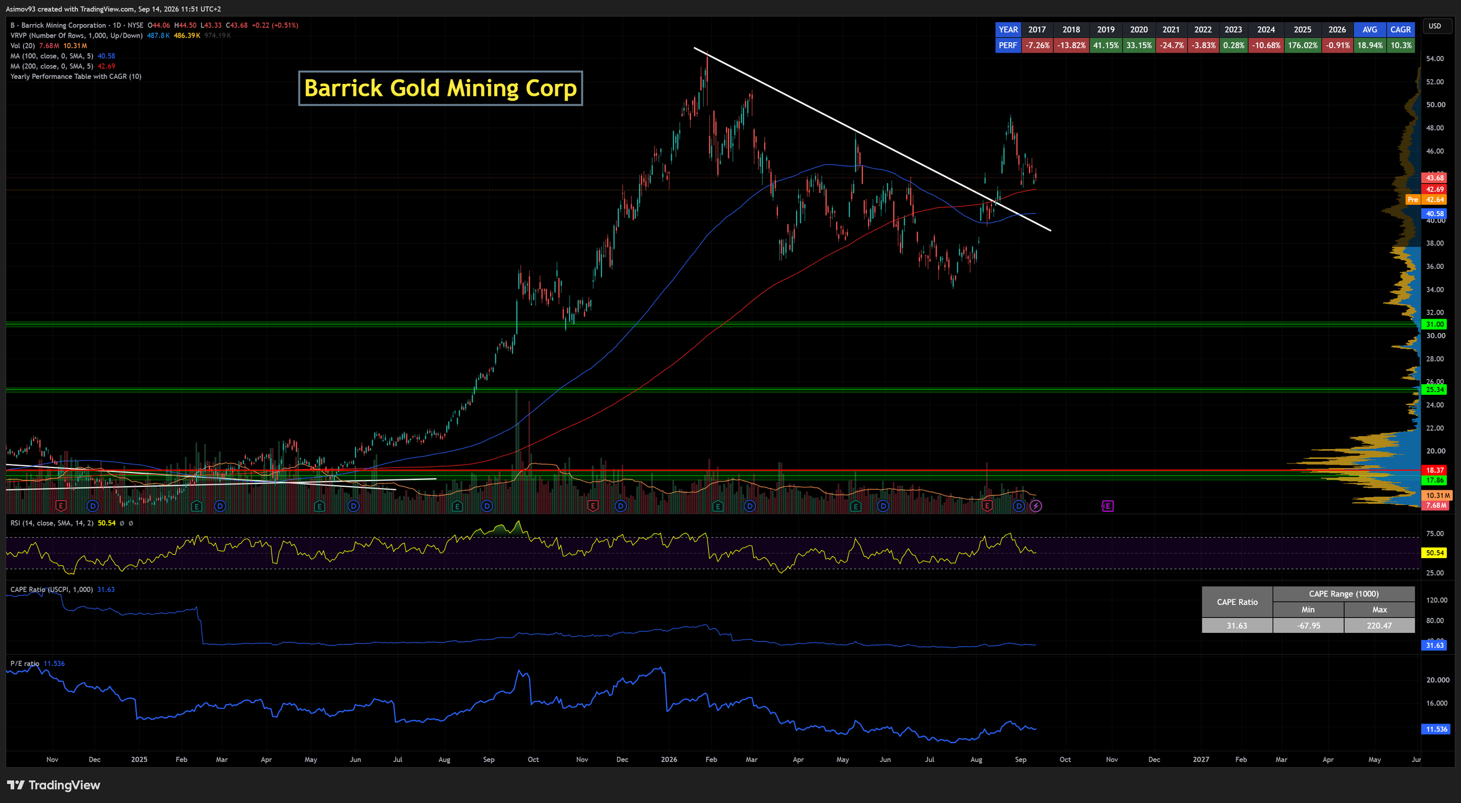Click the dividend marker right after May 2026 earnings
Image resolution: width=1461 pixels, height=803 pixels.
point(883,506)
